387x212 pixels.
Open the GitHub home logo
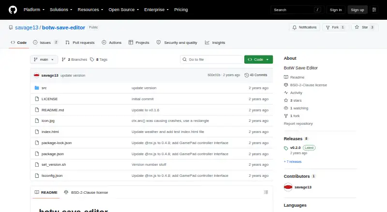[13, 10]
